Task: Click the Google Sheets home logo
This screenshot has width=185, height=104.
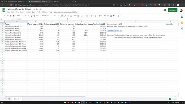Action: coord(4,10)
